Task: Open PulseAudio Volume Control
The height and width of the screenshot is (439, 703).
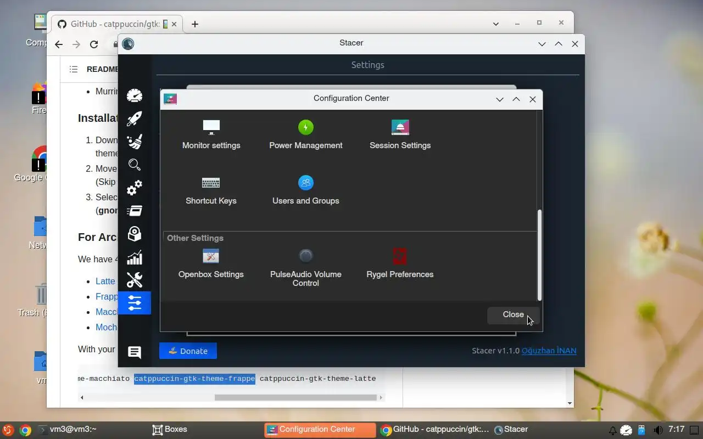Action: pos(305,268)
